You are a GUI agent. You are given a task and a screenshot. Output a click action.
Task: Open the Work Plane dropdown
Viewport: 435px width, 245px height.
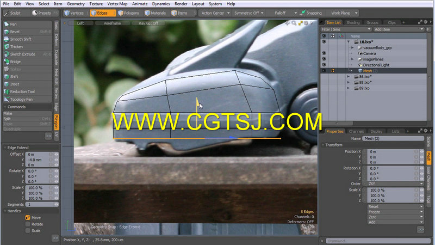coord(343,13)
